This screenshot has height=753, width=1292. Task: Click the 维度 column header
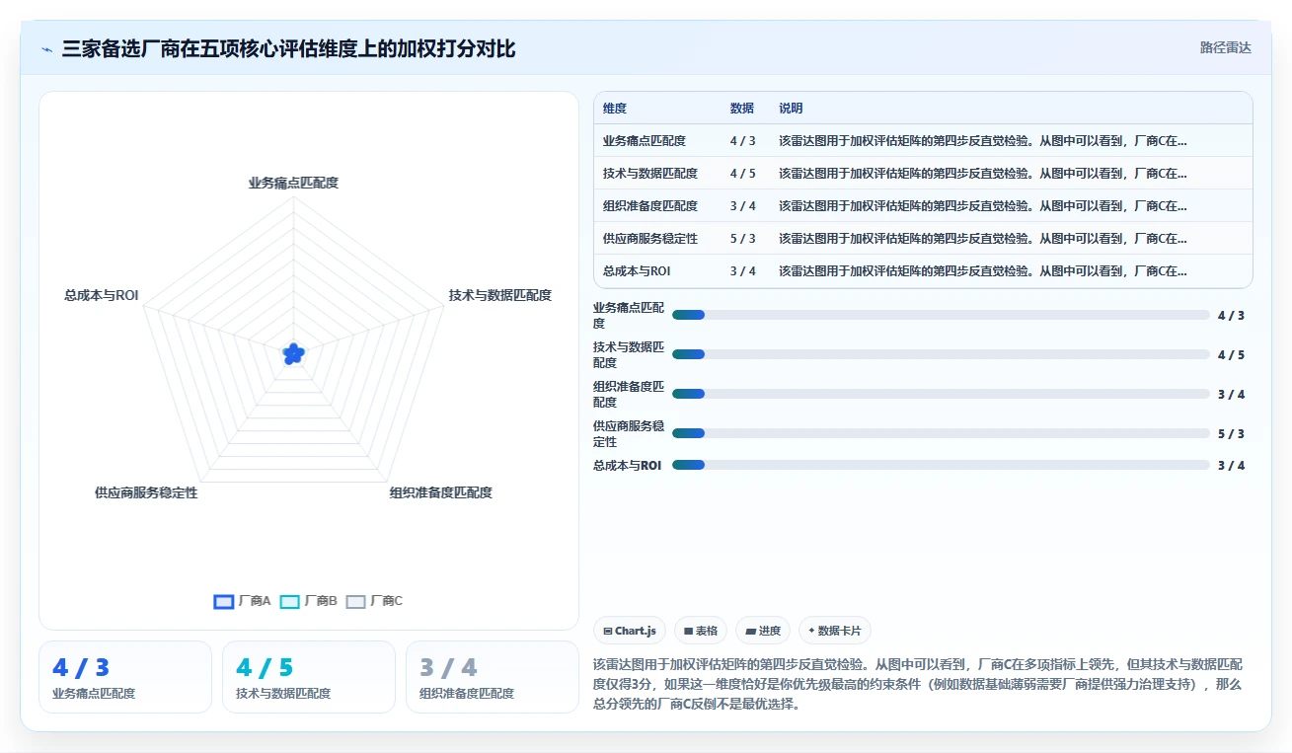(615, 109)
